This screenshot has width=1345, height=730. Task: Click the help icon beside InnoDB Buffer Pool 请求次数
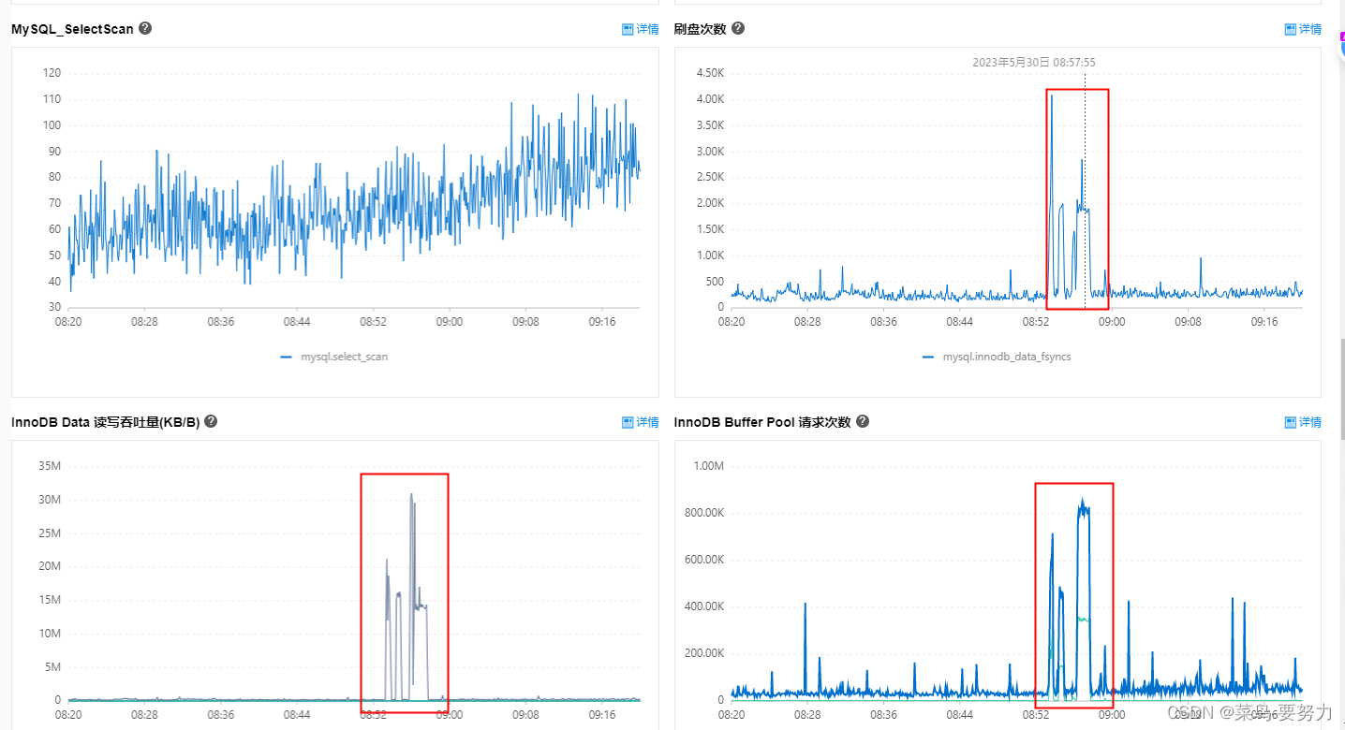pyautogui.click(x=863, y=421)
